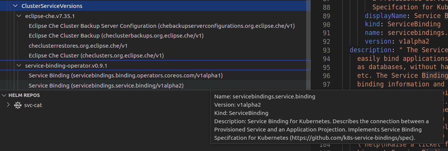This screenshot has width=448, height=151.
Task: Collapse the eclipse-che.v7.35.1 chevron arrow
Action: click(x=19, y=16)
